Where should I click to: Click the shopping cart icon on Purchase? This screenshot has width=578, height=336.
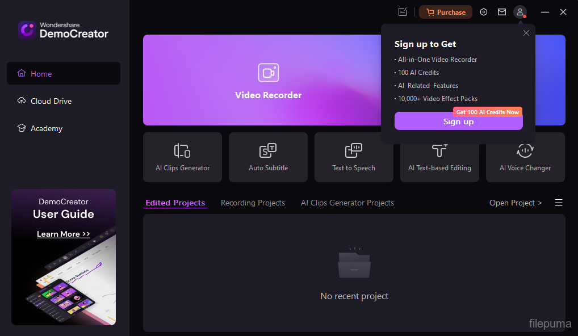pos(430,12)
